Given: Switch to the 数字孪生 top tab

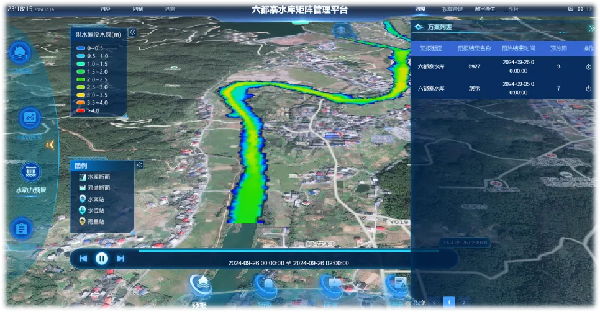Looking at the screenshot, I should (x=485, y=9).
